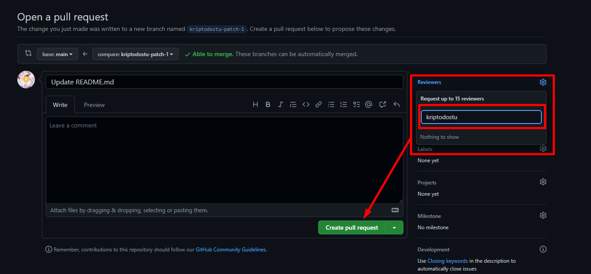Click the Open a pull request heading
This screenshot has width=591, height=274.
63,17
